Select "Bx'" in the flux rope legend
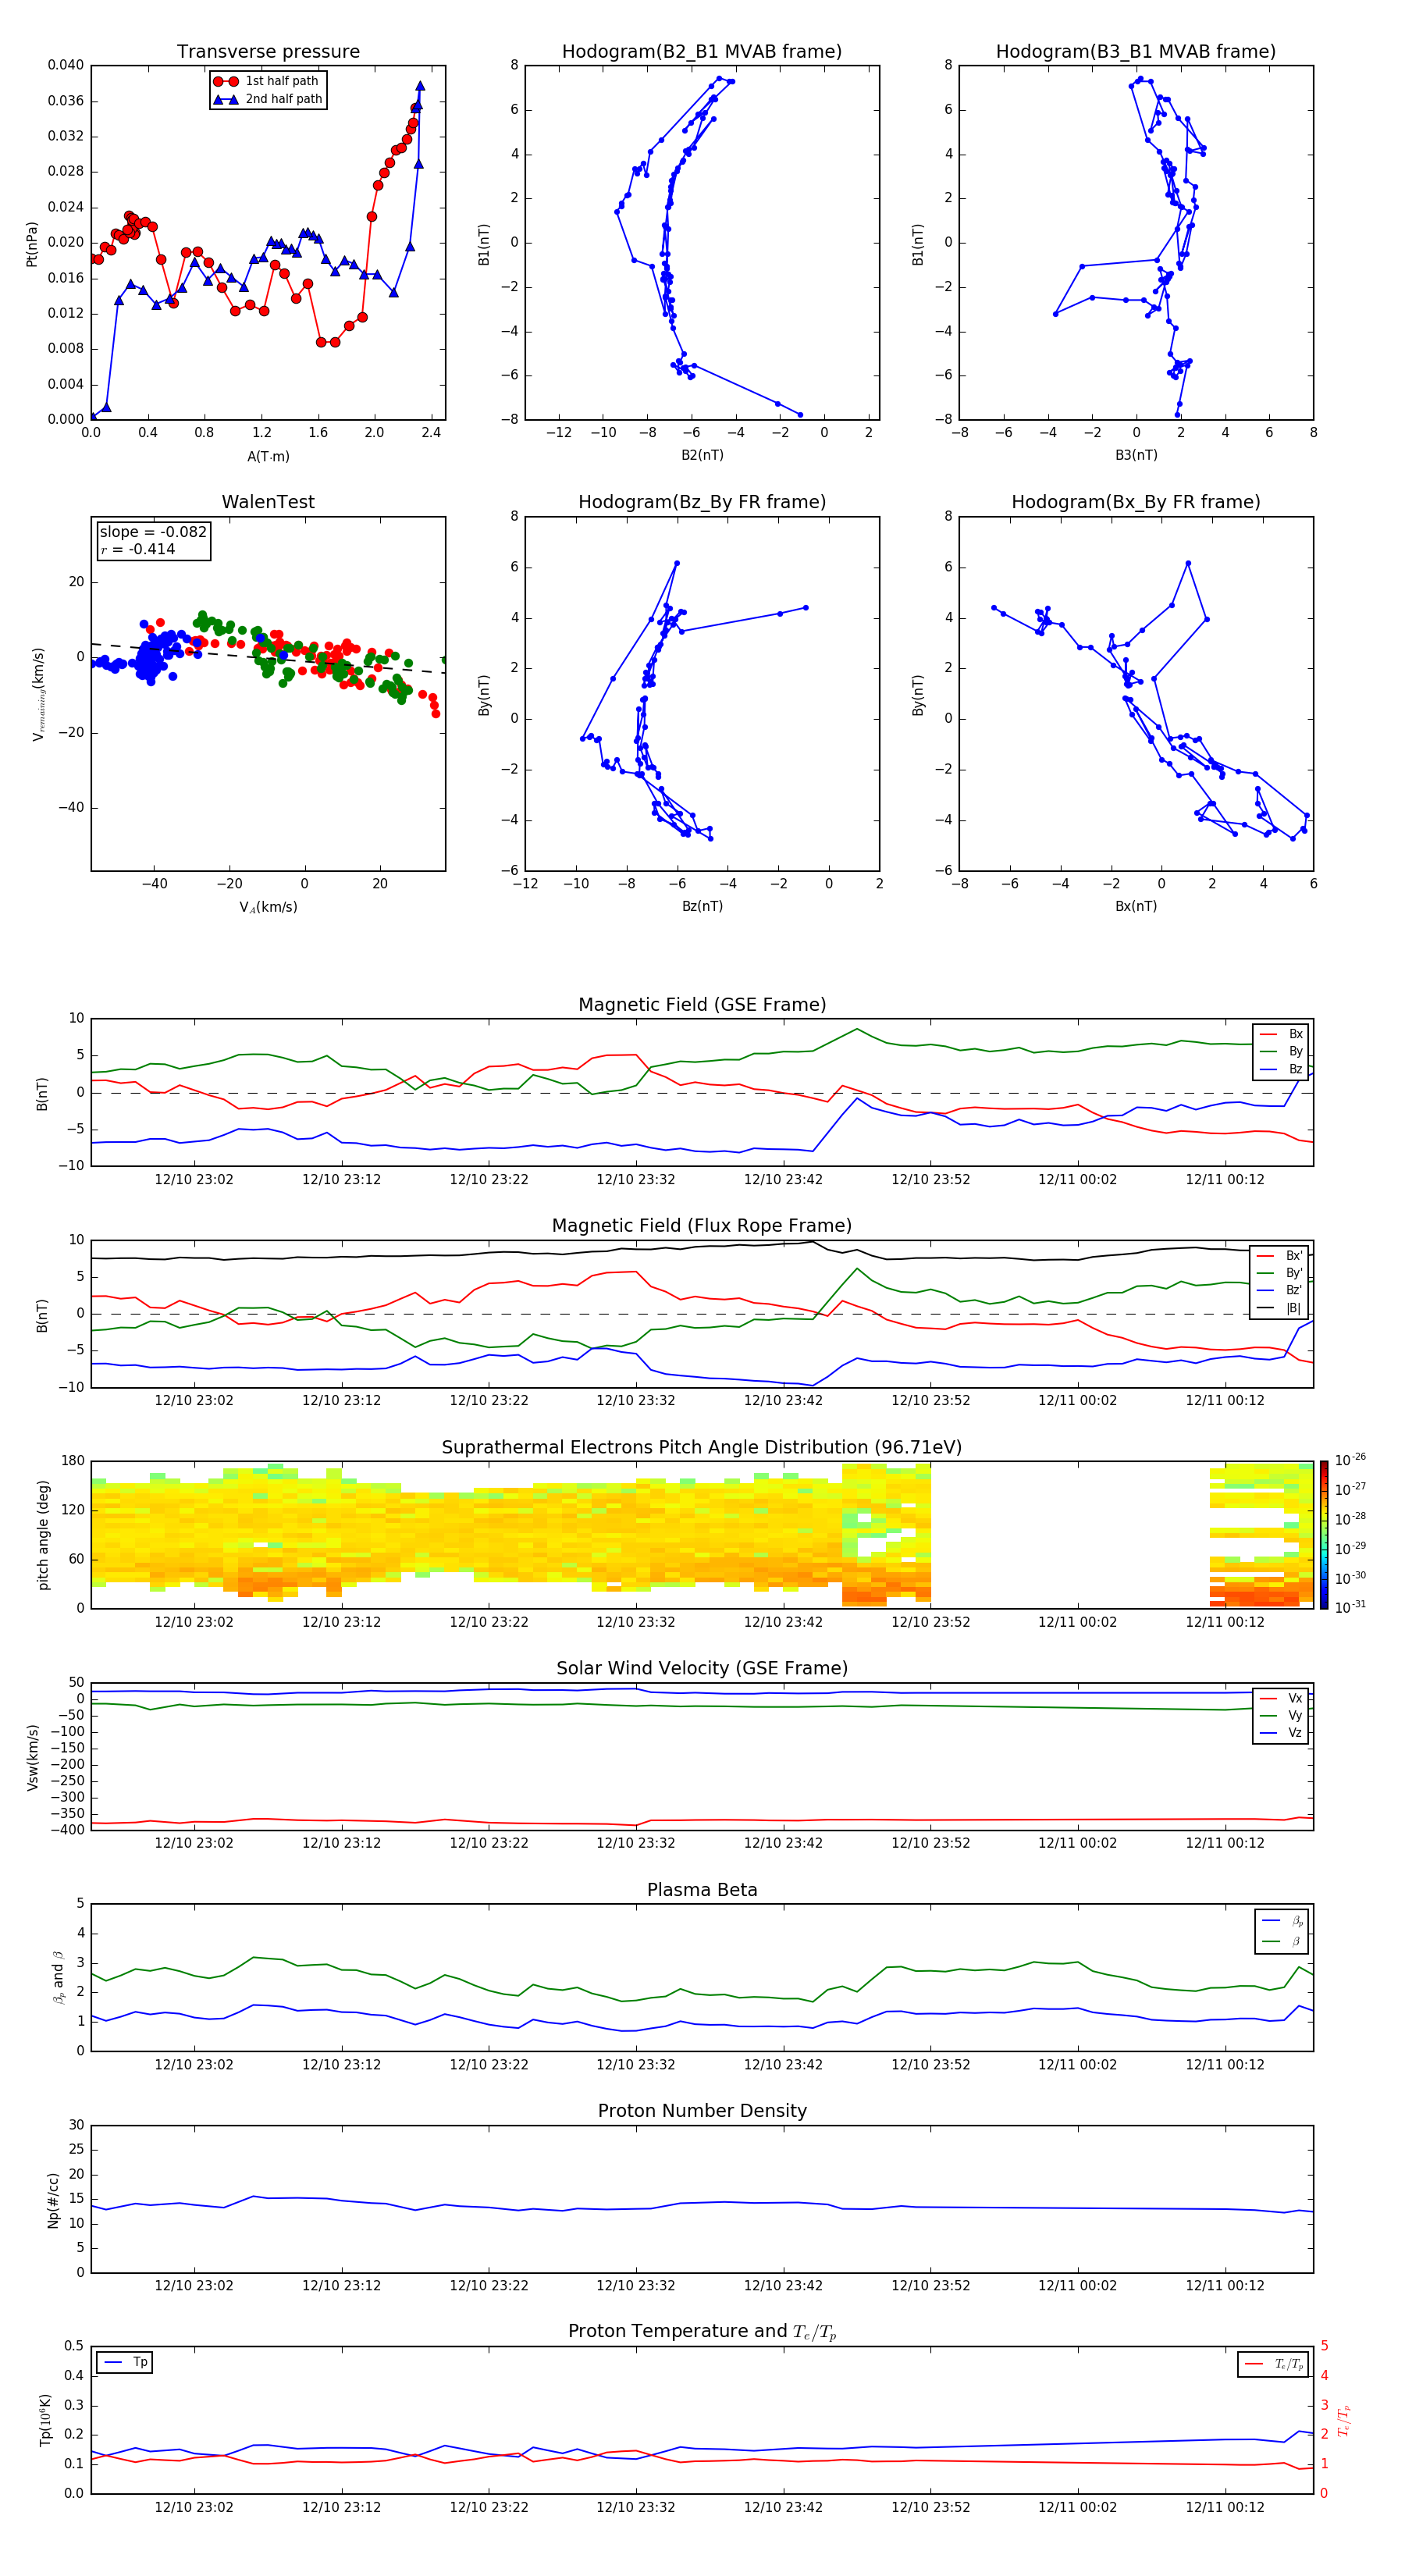The width and height of the screenshot is (1405, 2576). (1294, 1256)
